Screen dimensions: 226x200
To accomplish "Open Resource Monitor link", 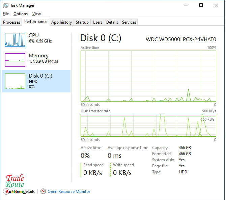I will 69,192.
